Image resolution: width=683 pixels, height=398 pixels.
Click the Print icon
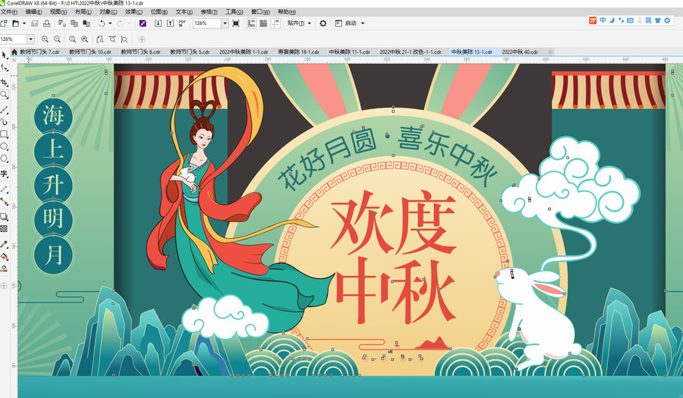click(46, 23)
